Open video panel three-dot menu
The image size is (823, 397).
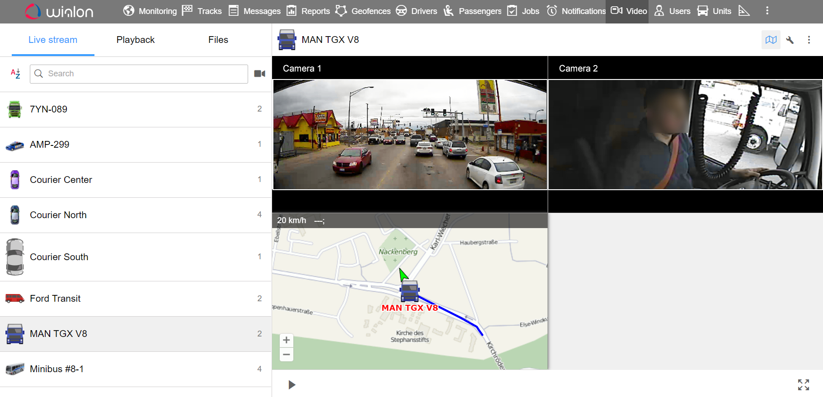point(809,40)
